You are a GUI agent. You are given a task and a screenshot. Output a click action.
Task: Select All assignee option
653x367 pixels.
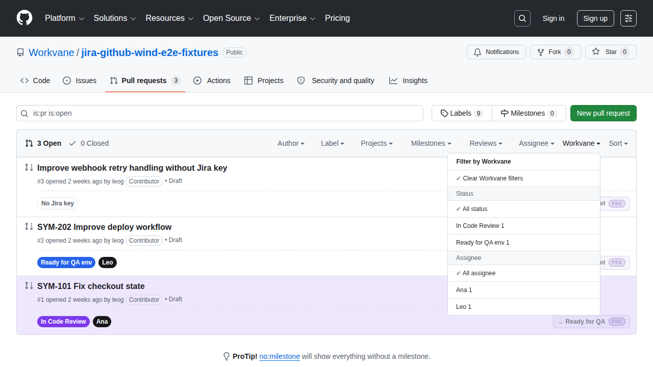524,273
